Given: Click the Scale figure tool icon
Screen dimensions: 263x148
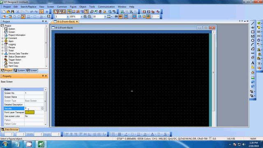Looking at the screenshot, I should 253,53.
